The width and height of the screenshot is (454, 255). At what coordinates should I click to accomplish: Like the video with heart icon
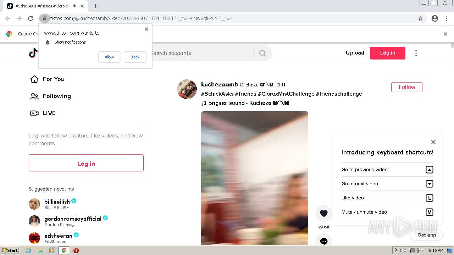tap(323, 214)
